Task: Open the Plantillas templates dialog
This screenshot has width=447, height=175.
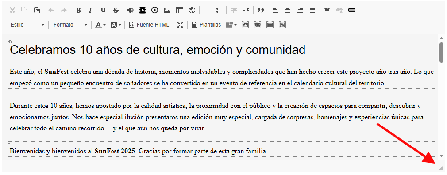Action: click(x=206, y=25)
